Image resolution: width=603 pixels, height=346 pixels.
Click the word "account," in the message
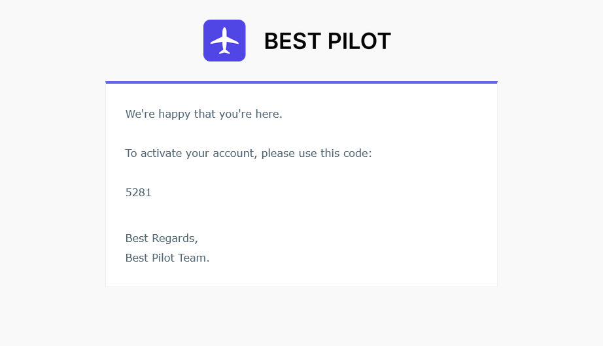pyautogui.click(x=235, y=154)
